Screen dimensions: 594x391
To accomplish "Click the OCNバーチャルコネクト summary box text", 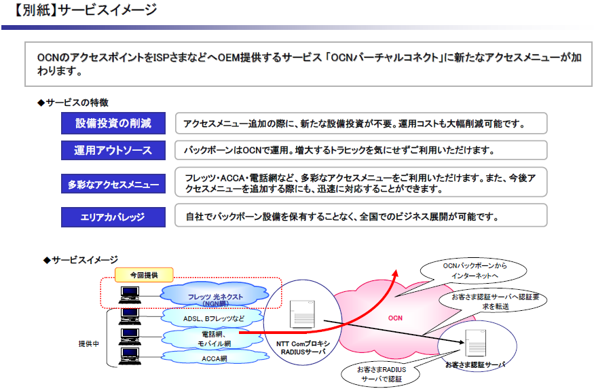I will point(309,64).
